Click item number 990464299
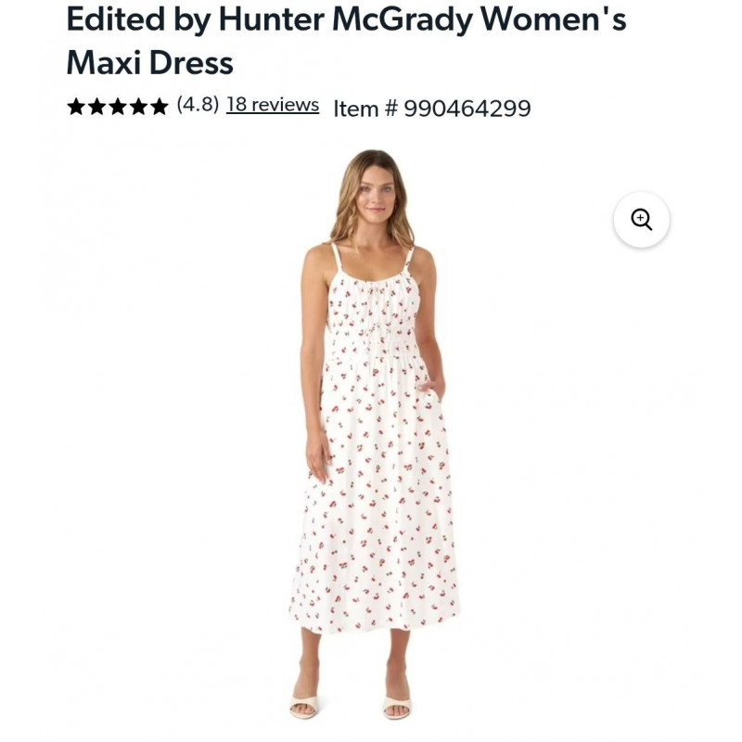 467,109
